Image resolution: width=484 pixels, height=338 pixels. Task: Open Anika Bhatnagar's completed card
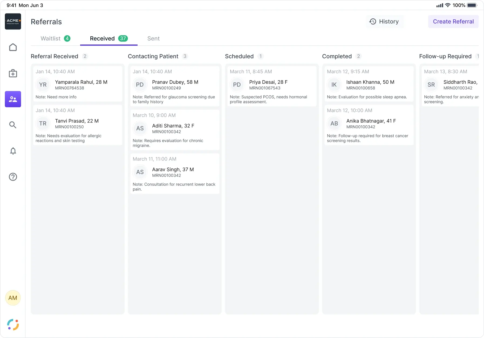pyautogui.click(x=369, y=125)
